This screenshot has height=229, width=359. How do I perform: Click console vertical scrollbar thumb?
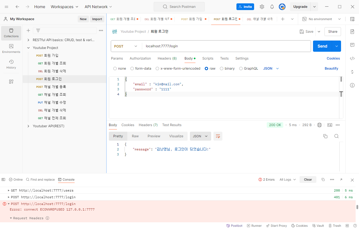357,207
